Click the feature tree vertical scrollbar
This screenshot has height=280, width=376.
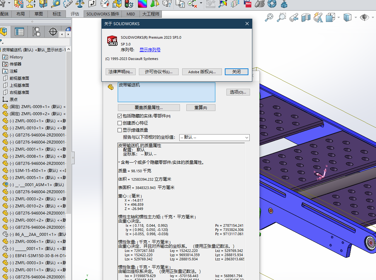click(68, 133)
